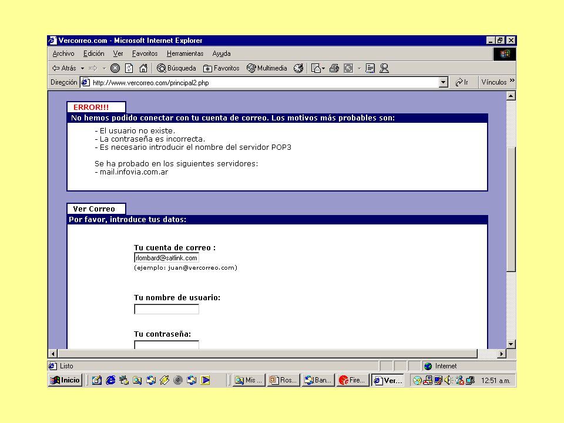Click the History icon in toolbar
This screenshot has width=564, height=423.
[x=298, y=68]
